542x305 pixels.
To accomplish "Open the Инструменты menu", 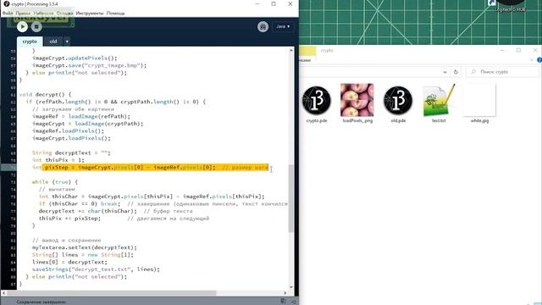I will (90, 14).
